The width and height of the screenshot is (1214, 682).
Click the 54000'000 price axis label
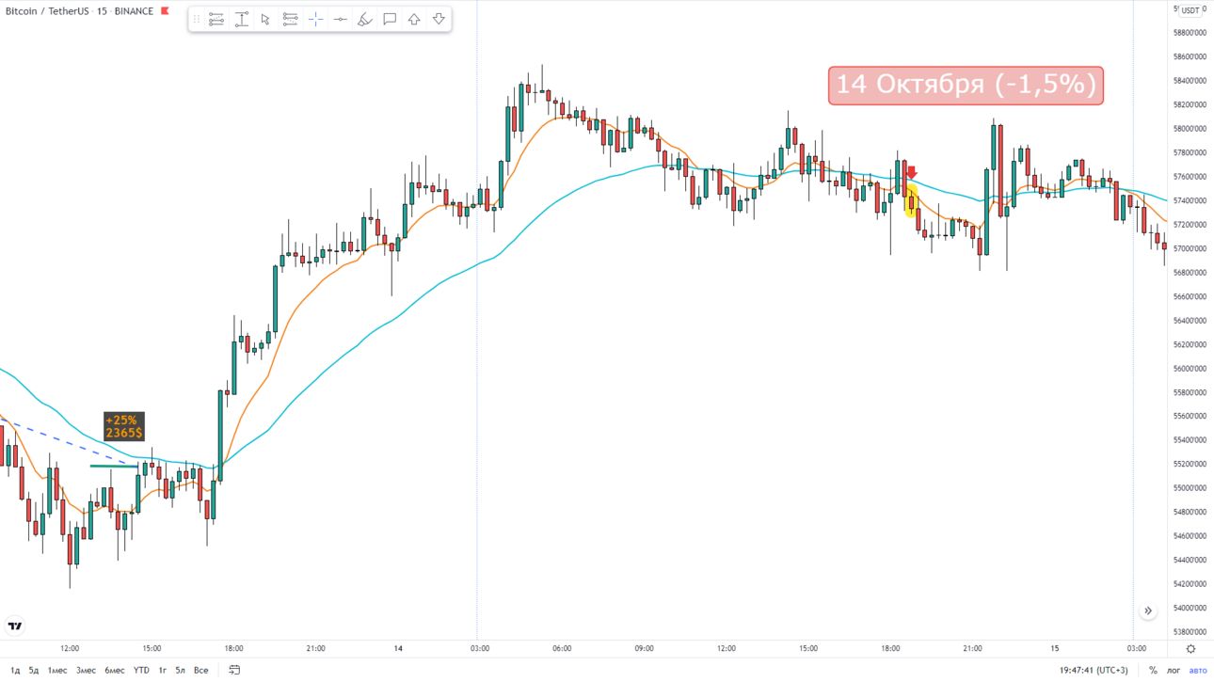point(1190,609)
